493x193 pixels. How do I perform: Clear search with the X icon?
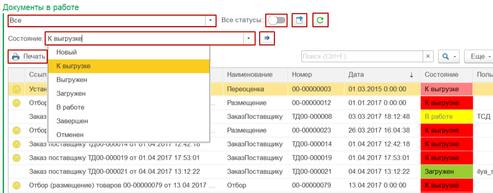428,57
